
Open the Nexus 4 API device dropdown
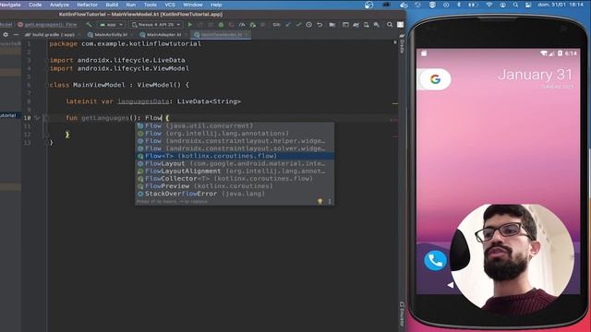tap(156, 25)
